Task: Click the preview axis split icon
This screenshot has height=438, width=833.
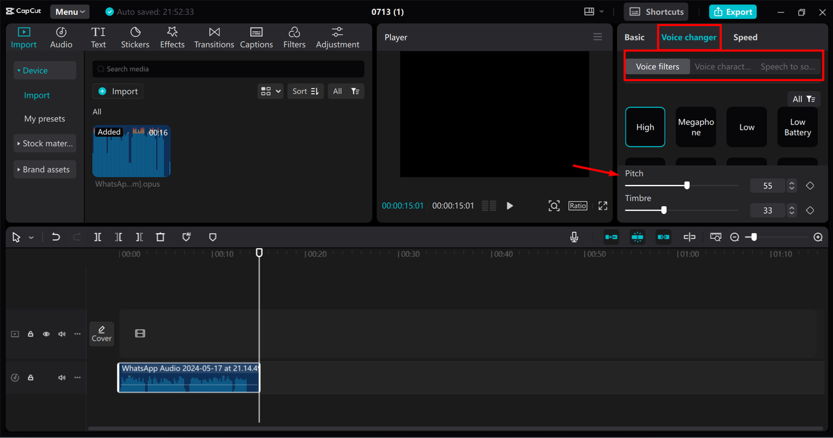Action: point(689,238)
